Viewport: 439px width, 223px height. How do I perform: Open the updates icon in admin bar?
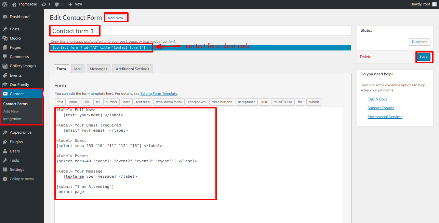(44, 4)
